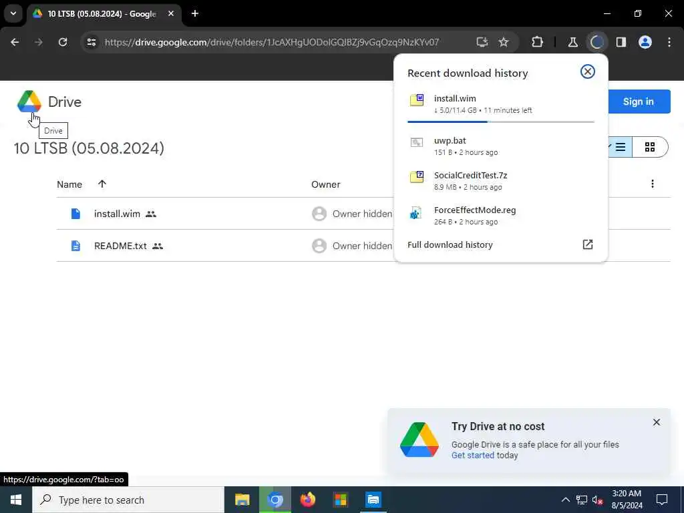684x513 pixels.
Task: Click the SocialCreditTest.7z archive icon
Action: 417,176
